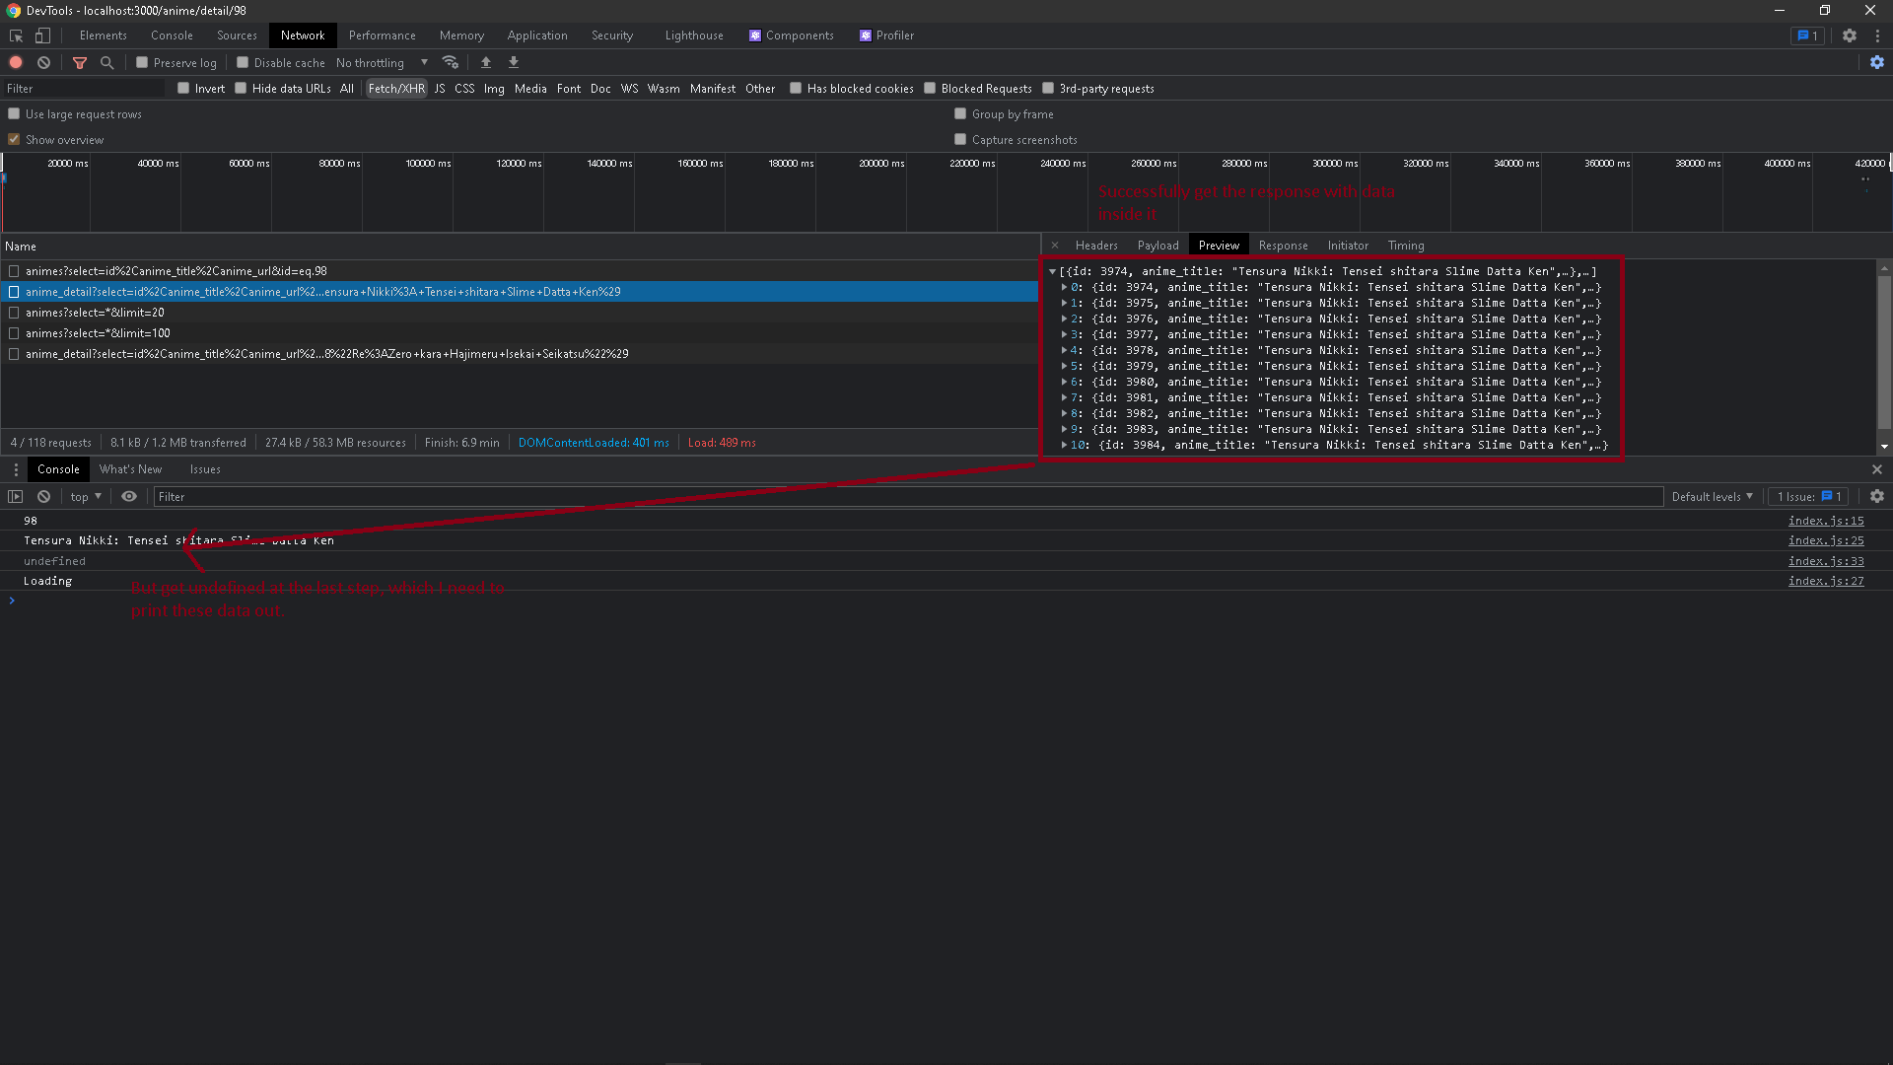This screenshot has width=1893, height=1065.
Task: Open the issues counter badge in top bar
Action: (x=1807, y=35)
